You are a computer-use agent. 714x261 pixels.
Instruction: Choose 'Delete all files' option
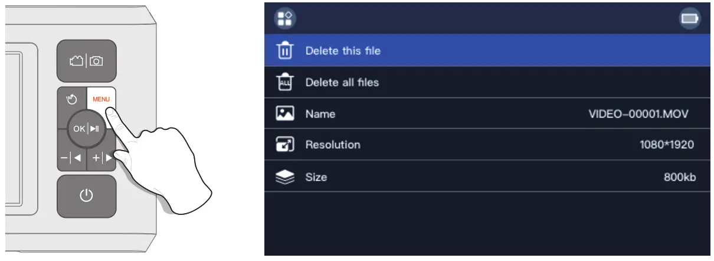point(487,82)
